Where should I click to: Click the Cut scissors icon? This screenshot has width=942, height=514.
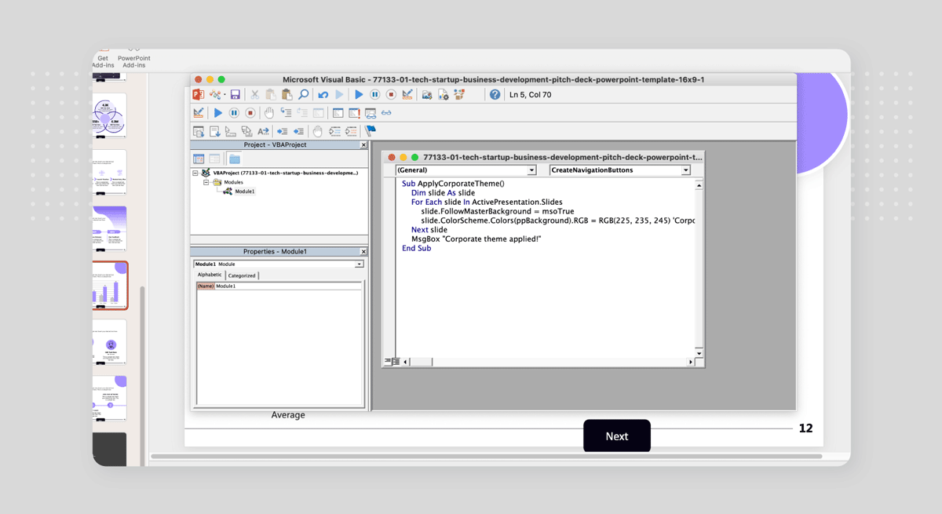pos(254,94)
